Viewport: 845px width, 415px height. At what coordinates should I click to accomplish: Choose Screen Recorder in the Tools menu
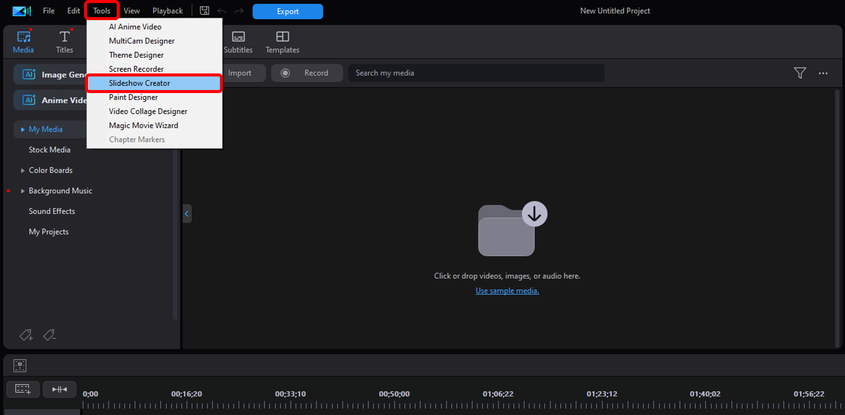tap(136, 69)
